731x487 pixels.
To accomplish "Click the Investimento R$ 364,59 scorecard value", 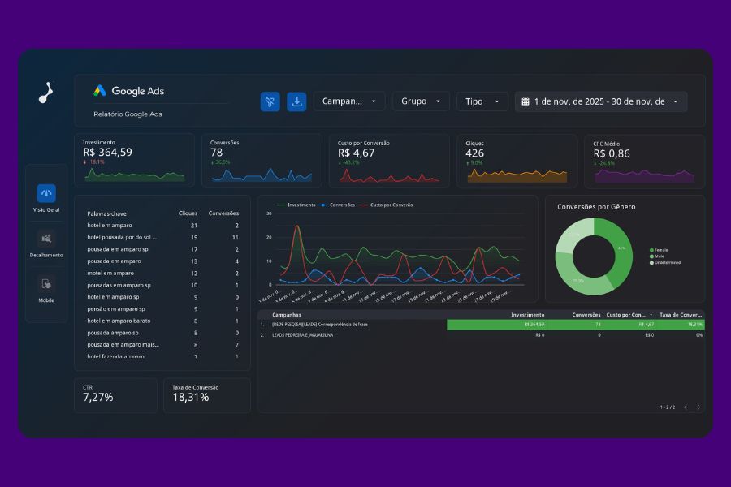I will pyautogui.click(x=108, y=153).
